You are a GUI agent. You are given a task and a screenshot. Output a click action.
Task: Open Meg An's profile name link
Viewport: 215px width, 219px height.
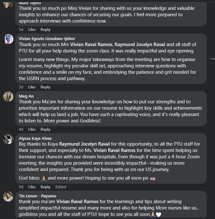pyautogui.click(x=26, y=96)
